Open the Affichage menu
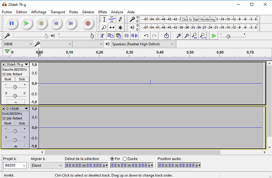This screenshot has height=178, width=272. point(39,12)
